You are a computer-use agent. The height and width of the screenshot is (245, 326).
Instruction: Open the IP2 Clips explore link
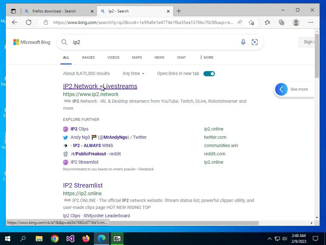coord(79,129)
